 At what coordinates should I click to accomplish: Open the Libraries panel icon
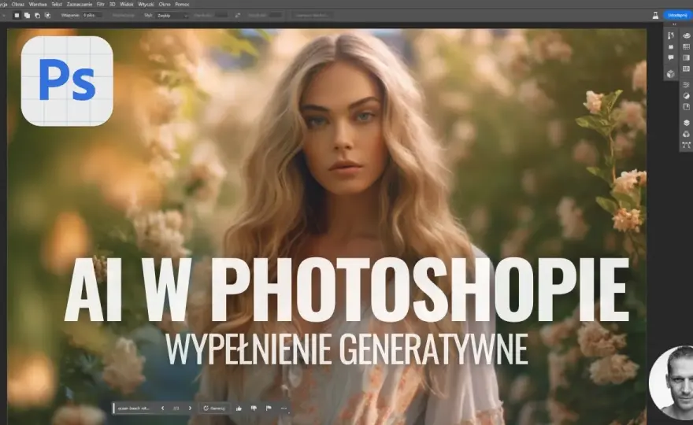coord(687,106)
